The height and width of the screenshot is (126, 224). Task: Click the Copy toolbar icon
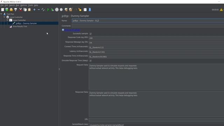coord(25,9)
